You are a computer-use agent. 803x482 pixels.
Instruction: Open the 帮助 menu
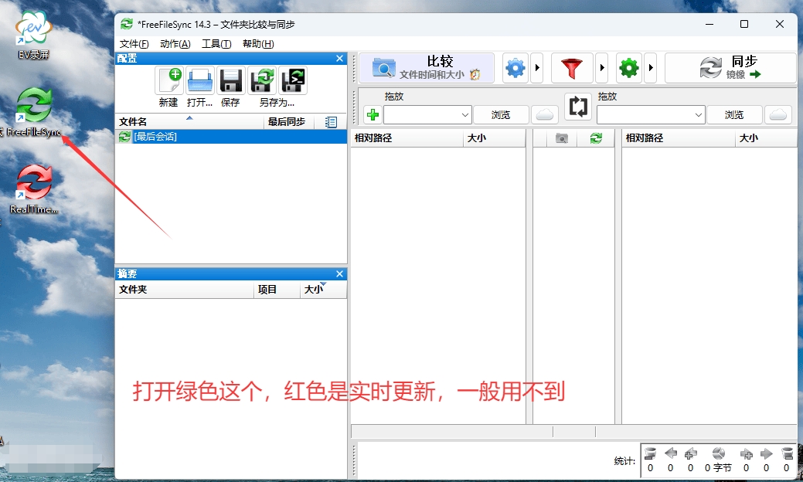(x=259, y=44)
